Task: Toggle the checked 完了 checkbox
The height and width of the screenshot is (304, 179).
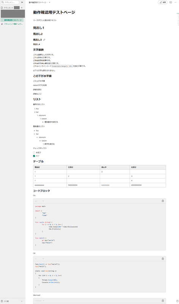Action: point(34,156)
